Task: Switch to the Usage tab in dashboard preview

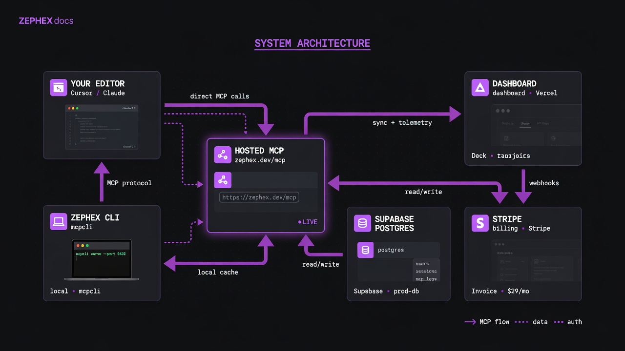Action: coord(525,123)
